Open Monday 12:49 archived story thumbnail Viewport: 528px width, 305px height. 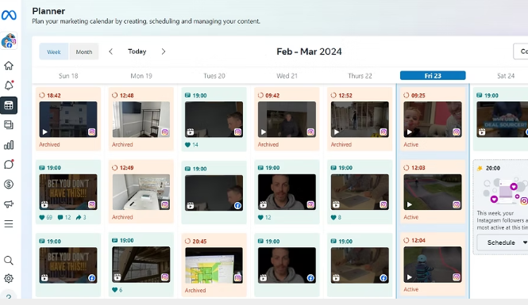click(x=141, y=192)
